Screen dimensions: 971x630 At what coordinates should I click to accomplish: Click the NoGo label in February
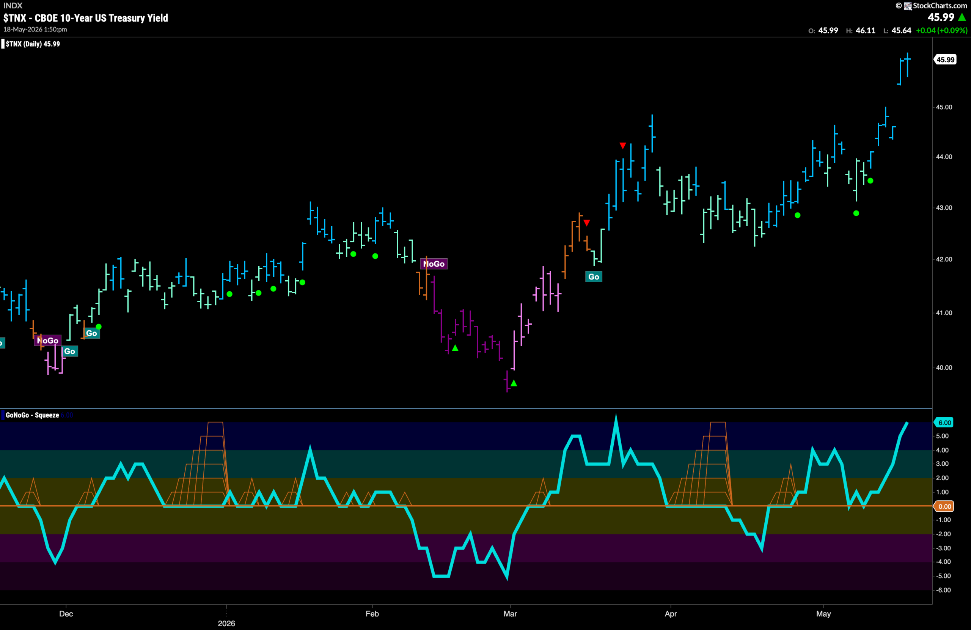click(434, 264)
